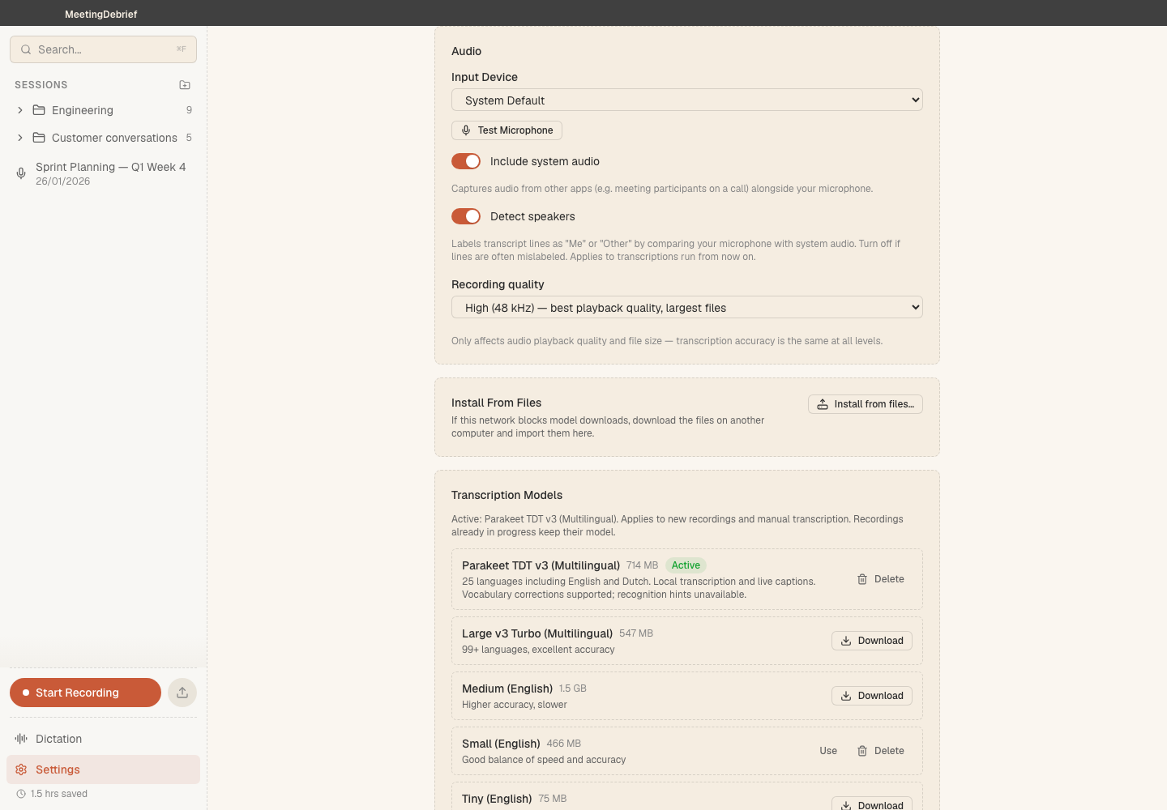
Task: Expand the Engineering folder chevron
Action: pyautogui.click(x=20, y=110)
